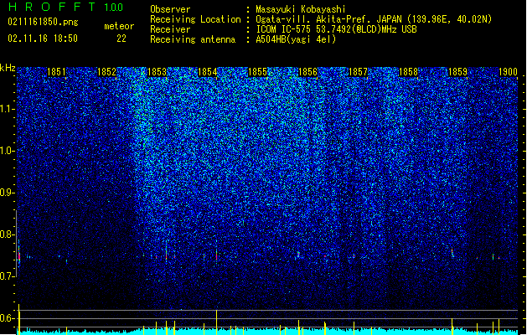Click the 0.7 kHz frequency axis label
Viewport: 527px width, 335px height.
[7, 276]
